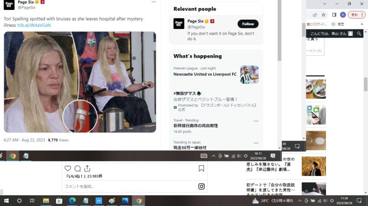Click the Chrome share-page icon in the address bar
This screenshot has width=368, height=206.
coord(315,15)
